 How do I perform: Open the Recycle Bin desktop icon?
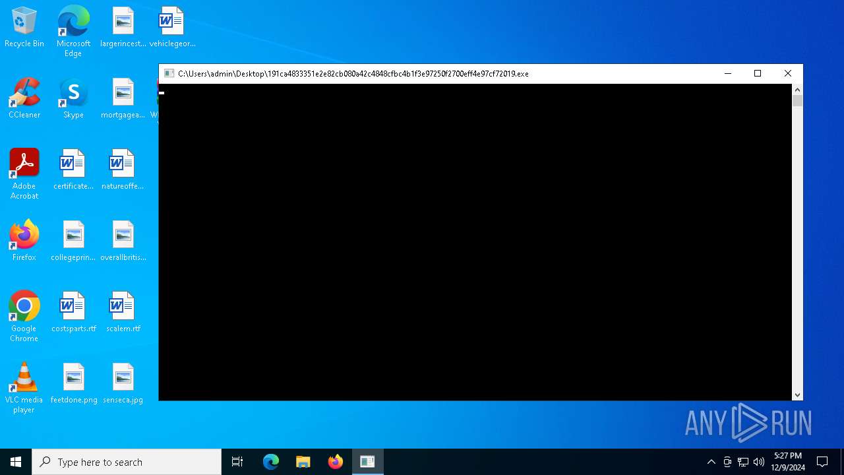(24, 27)
